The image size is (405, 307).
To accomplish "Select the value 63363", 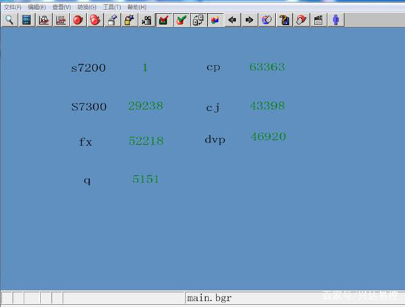I will [267, 67].
